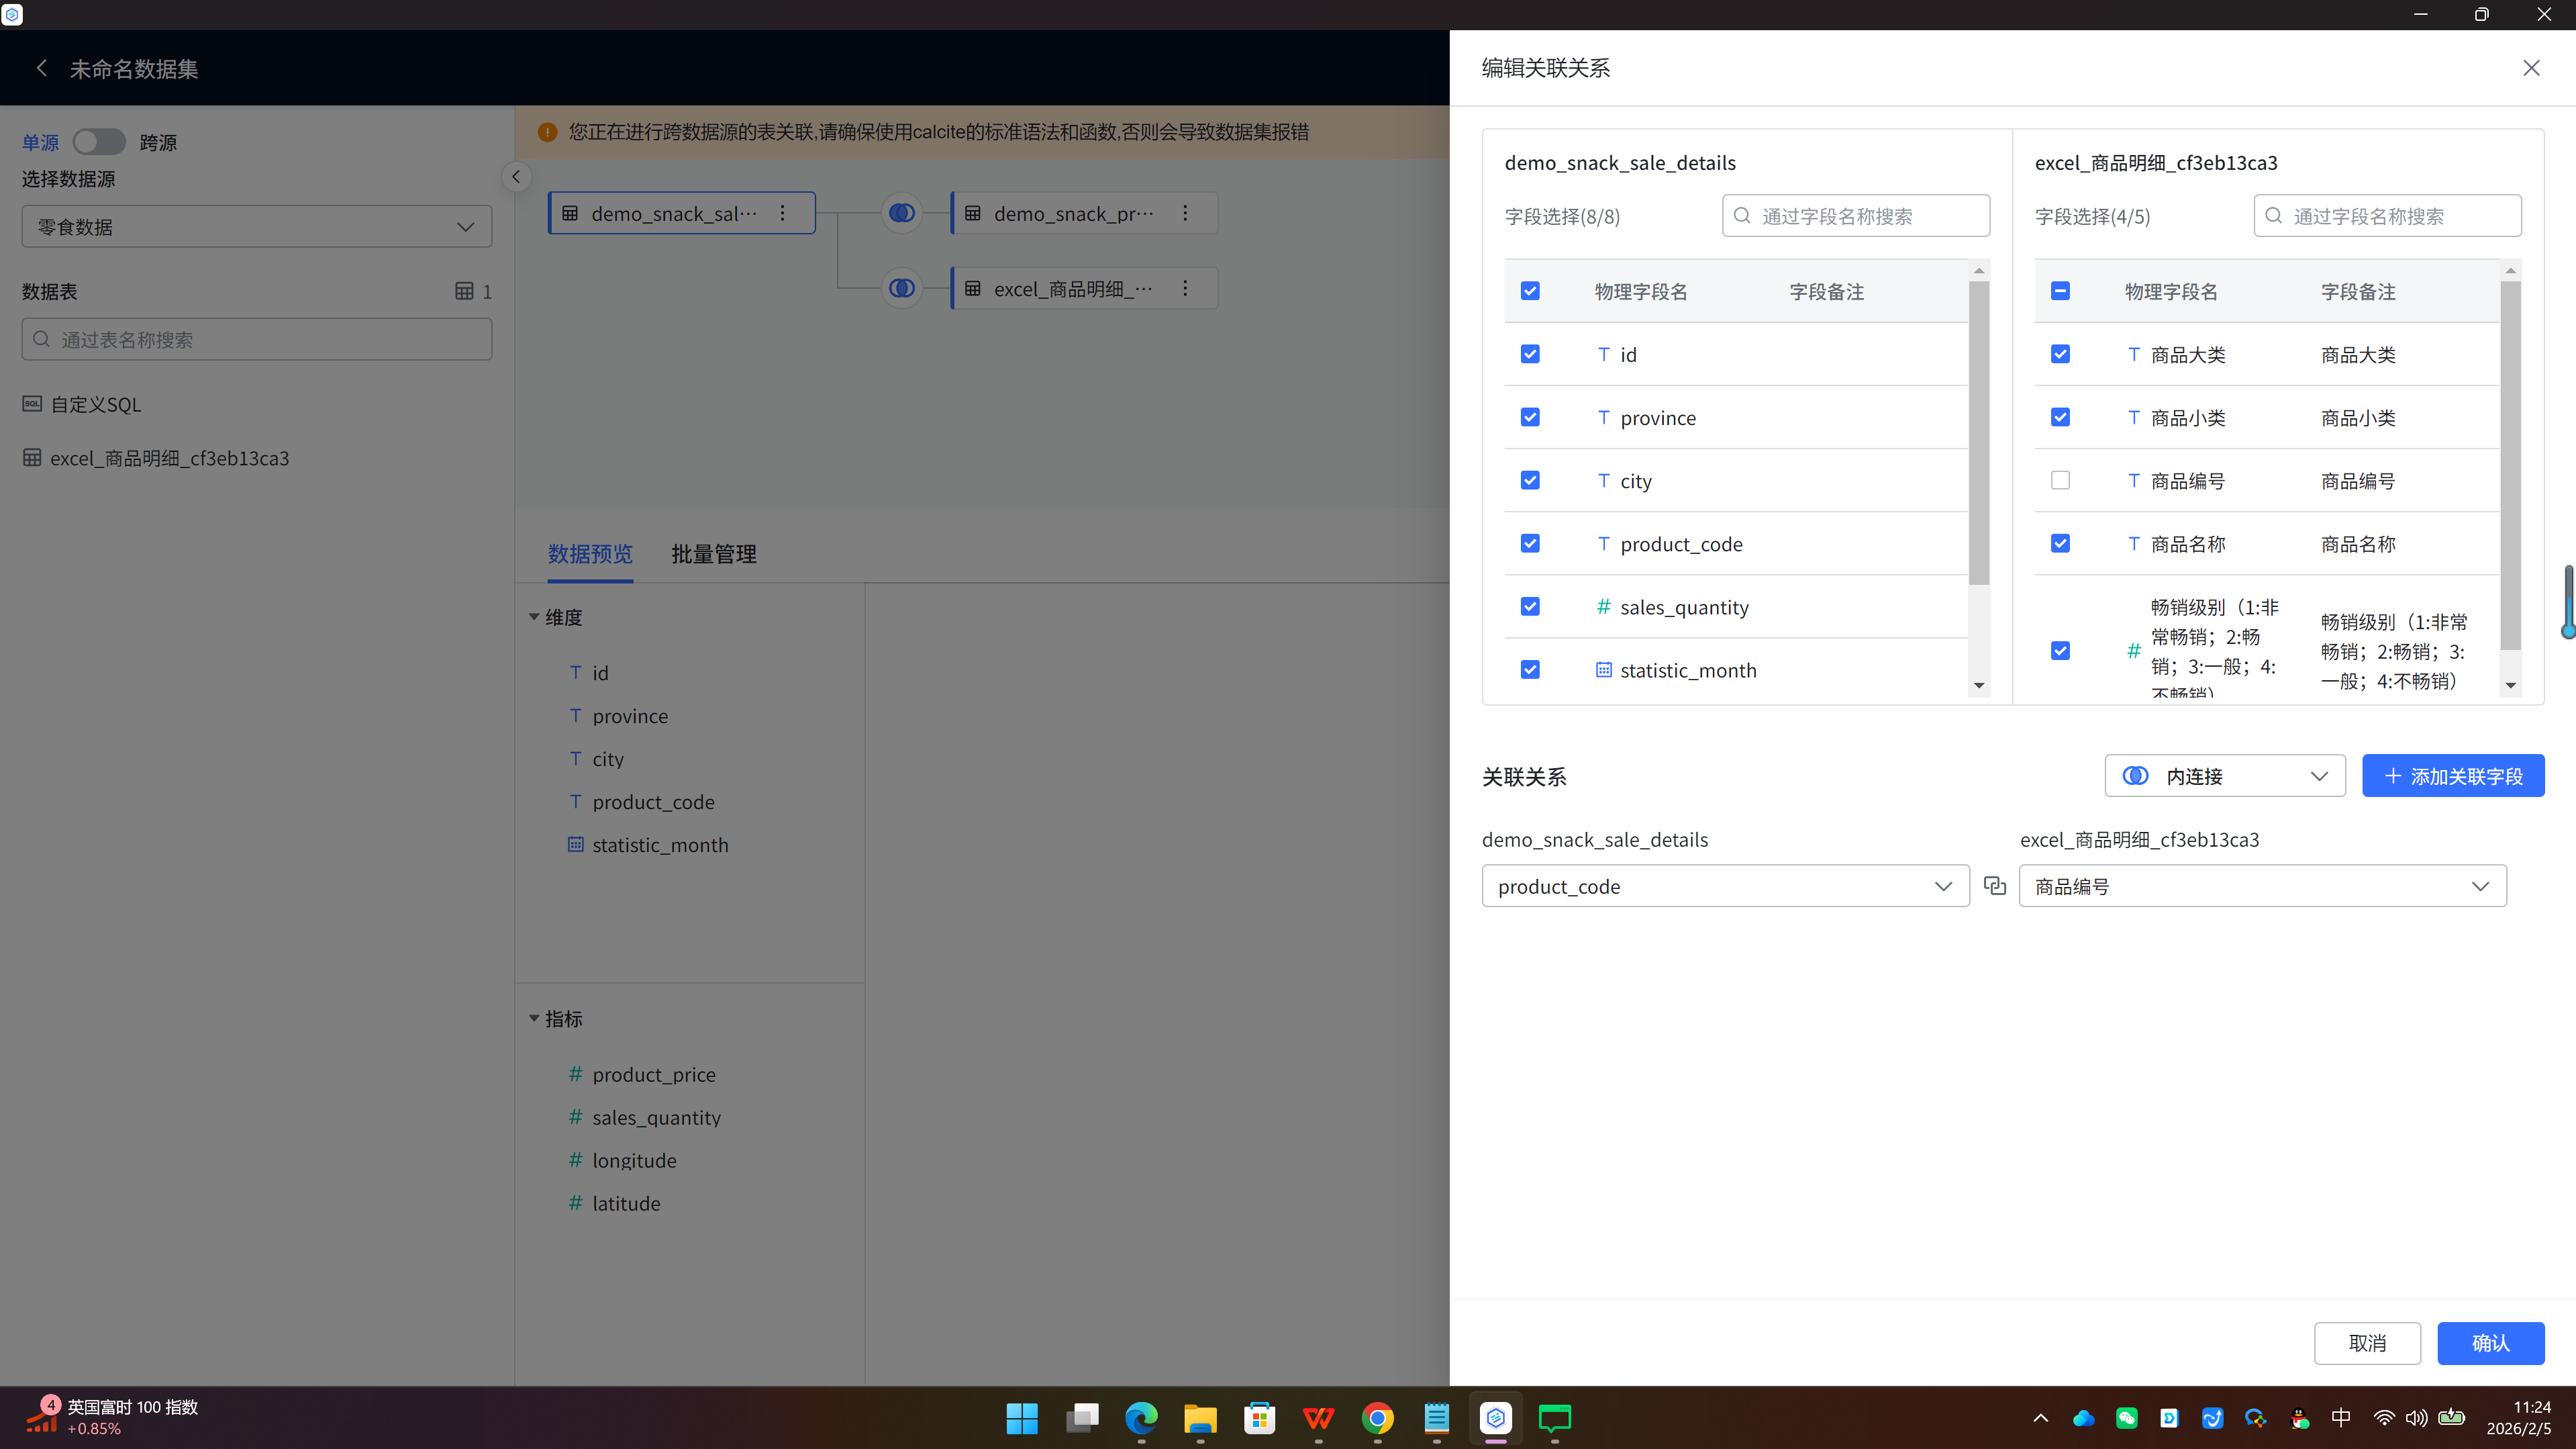Toggle the 单源/跨源 switch
This screenshot has height=1449, width=2576.
99,142
